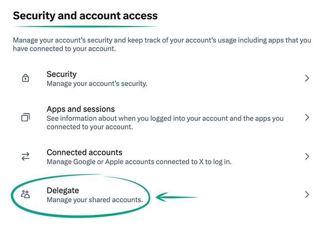
Task: Expand the Connected accounts chevron arrow
Action: click(307, 156)
